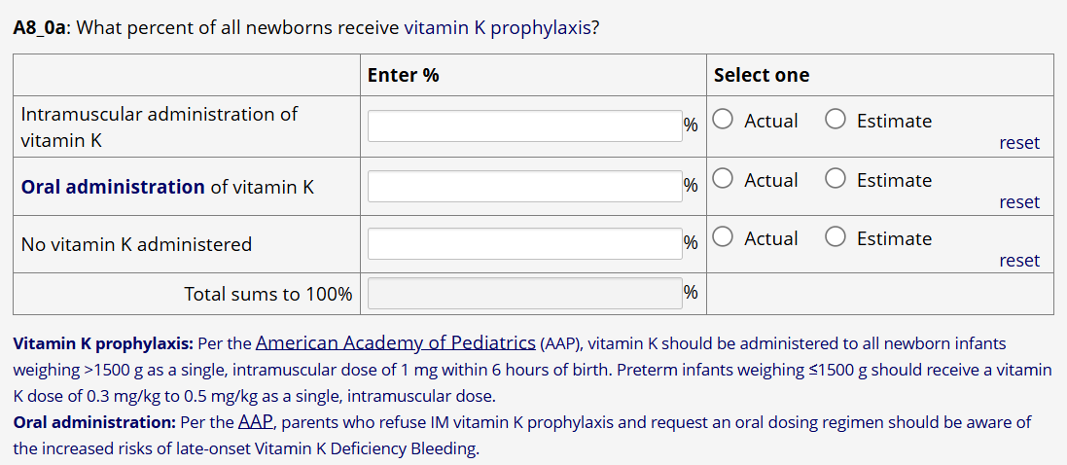Reset the intramuscular administration row selection

(x=1018, y=143)
